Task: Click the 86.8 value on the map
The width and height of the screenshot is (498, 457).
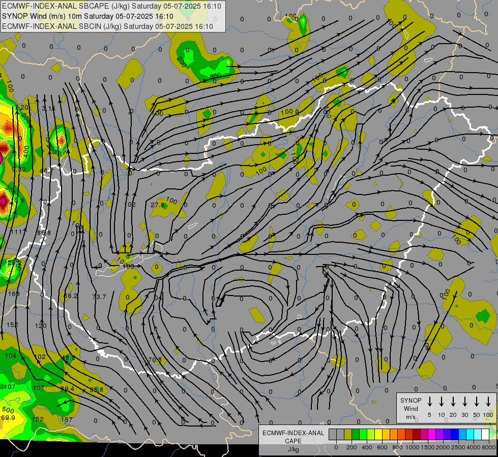Action: click(x=44, y=233)
